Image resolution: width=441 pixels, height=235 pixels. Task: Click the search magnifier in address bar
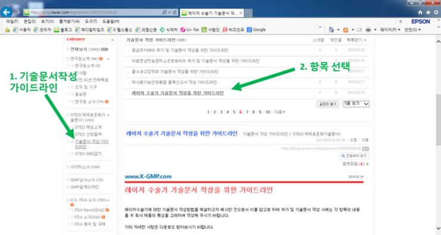pyautogui.click(x=164, y=12)
